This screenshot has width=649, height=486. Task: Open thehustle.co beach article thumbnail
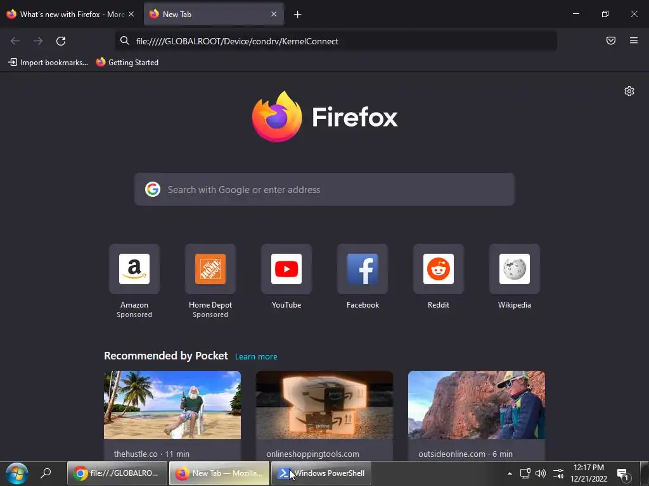(172, 405)
